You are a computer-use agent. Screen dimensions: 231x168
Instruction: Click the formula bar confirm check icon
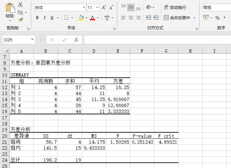64,40
